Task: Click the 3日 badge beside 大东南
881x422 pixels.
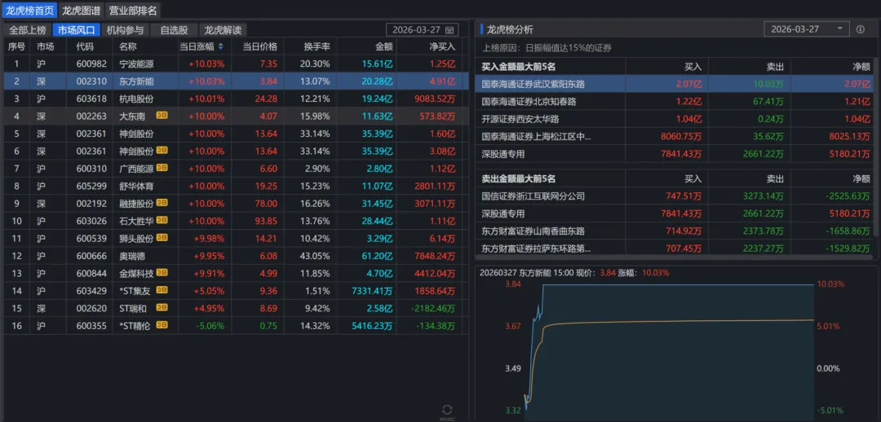Action: coord(162,116)
